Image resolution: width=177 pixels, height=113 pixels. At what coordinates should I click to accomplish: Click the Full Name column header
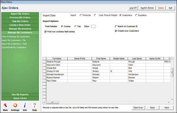pyautogui.click(x=57, y=58)
